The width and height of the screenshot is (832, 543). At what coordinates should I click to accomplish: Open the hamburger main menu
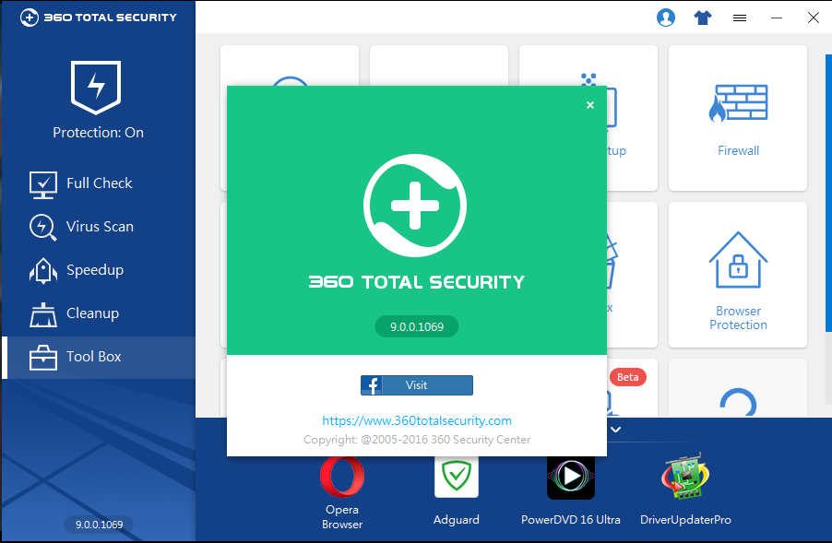[x=740, y=18]
